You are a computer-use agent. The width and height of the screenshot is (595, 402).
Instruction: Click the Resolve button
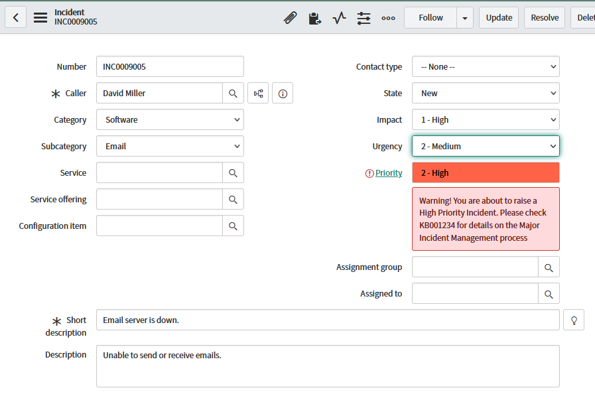[545, 18]
